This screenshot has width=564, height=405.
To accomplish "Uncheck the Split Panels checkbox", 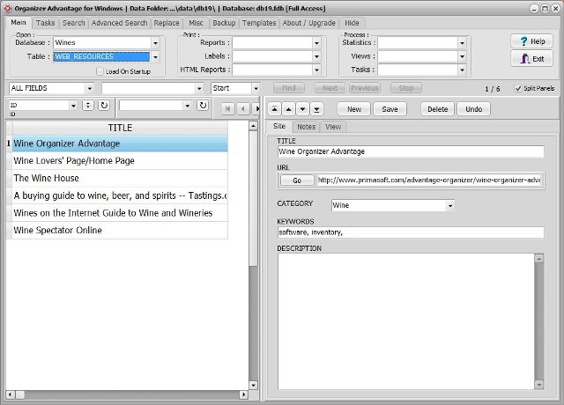I will click(x=517, y=88).
